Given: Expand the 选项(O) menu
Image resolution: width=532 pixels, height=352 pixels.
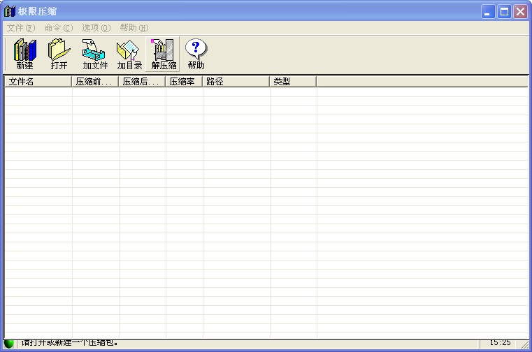Looking at the screenshot, I should [96, 28].
